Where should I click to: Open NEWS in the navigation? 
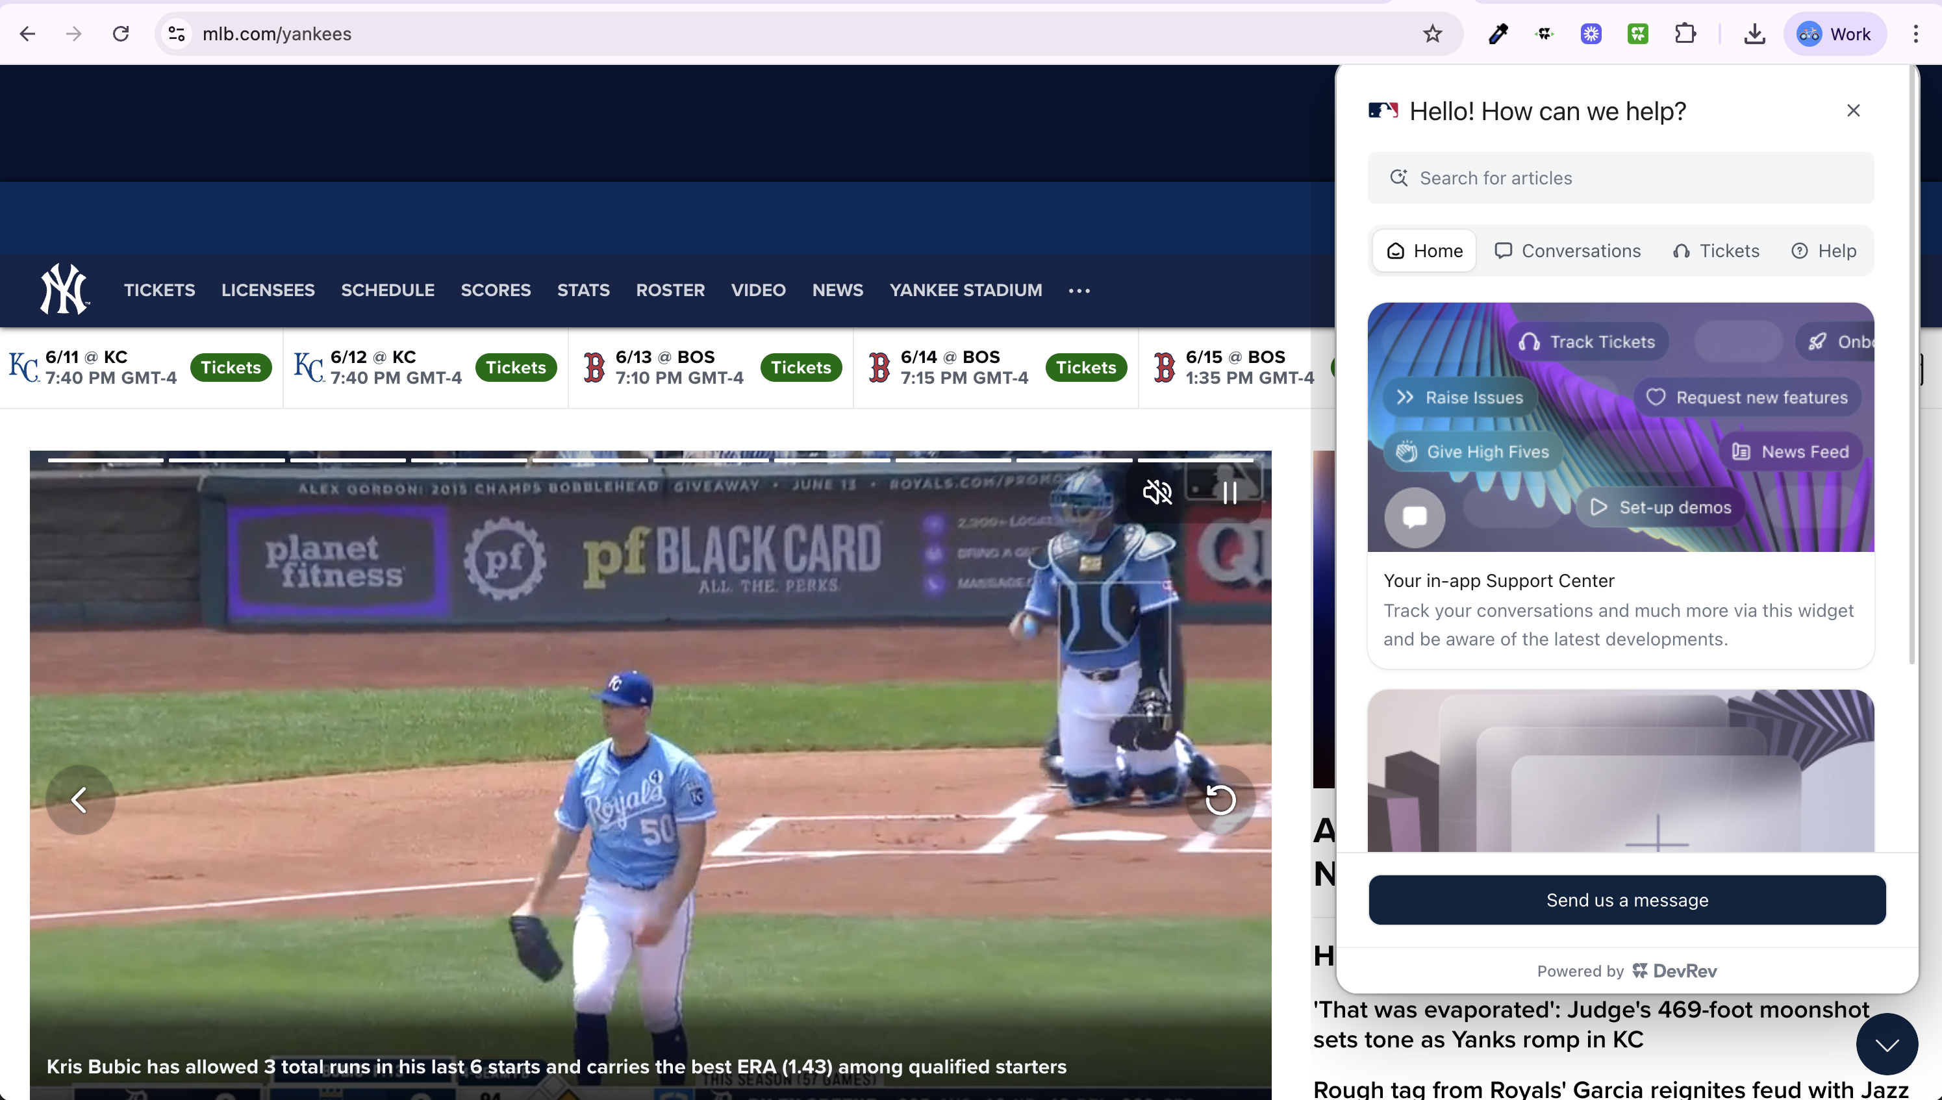(837, 290)
